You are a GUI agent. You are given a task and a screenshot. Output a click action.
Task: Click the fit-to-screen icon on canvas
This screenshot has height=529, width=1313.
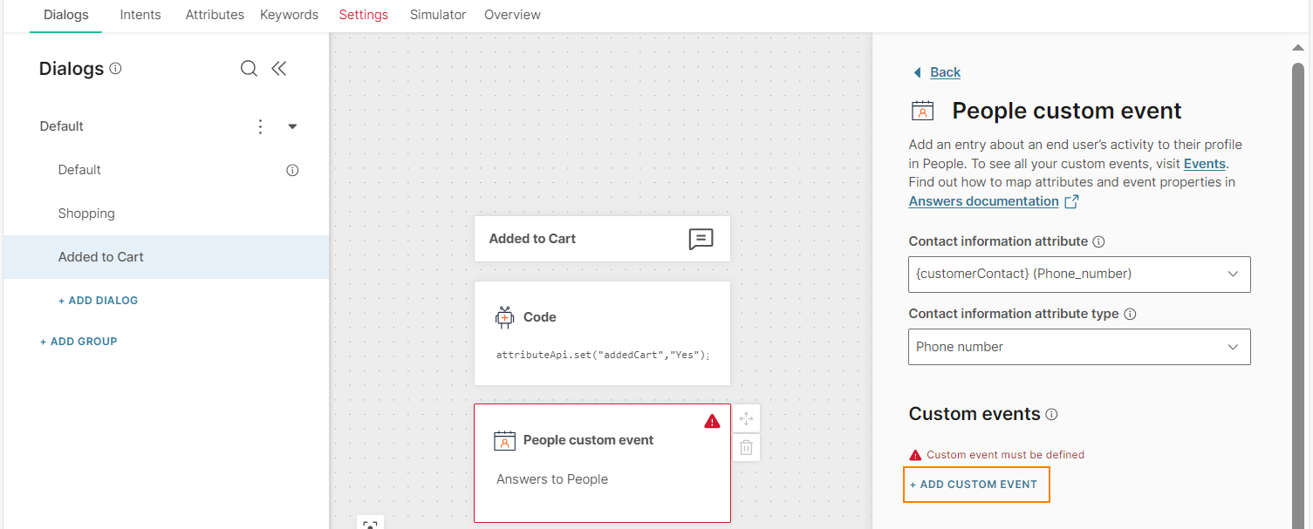tap(370, 524)
